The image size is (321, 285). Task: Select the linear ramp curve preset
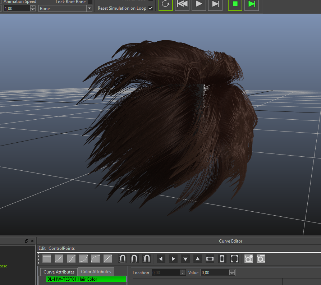pyautogui.click(x=59, y=258)
